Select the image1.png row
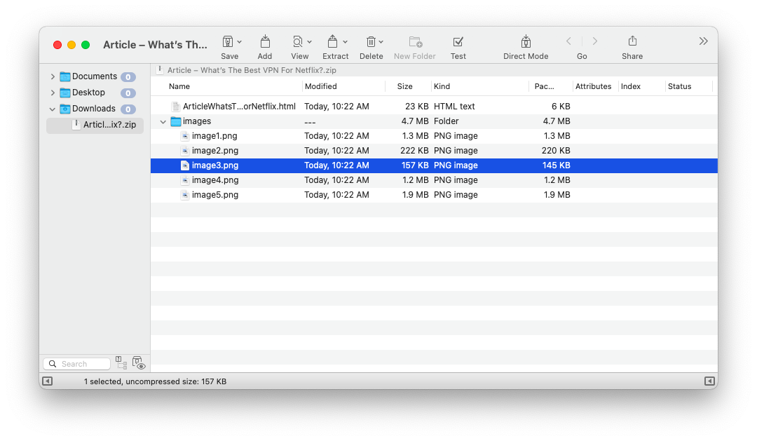Viewport: 757px width, 441px height. 214,135
